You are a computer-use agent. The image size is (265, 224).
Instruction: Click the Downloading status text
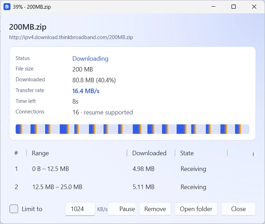[90, 59]
